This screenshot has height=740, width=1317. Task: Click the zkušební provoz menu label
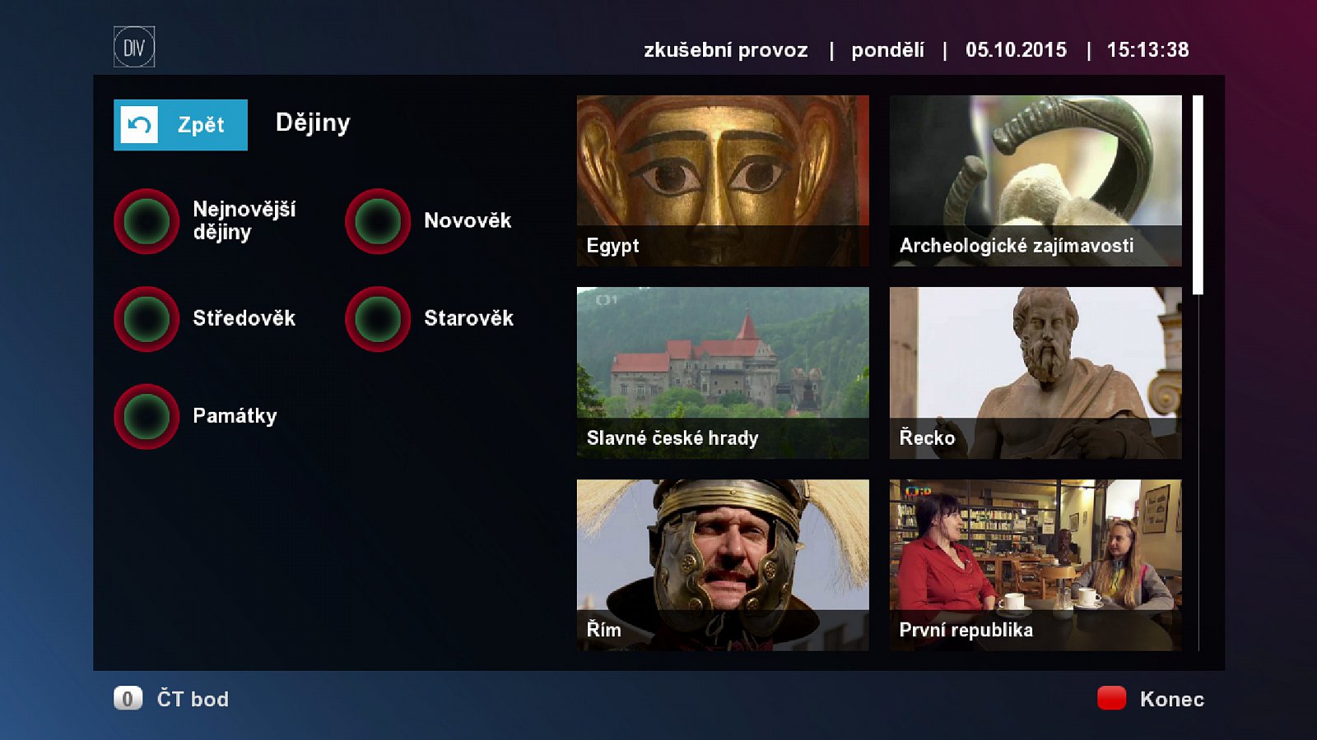[725, 50]
